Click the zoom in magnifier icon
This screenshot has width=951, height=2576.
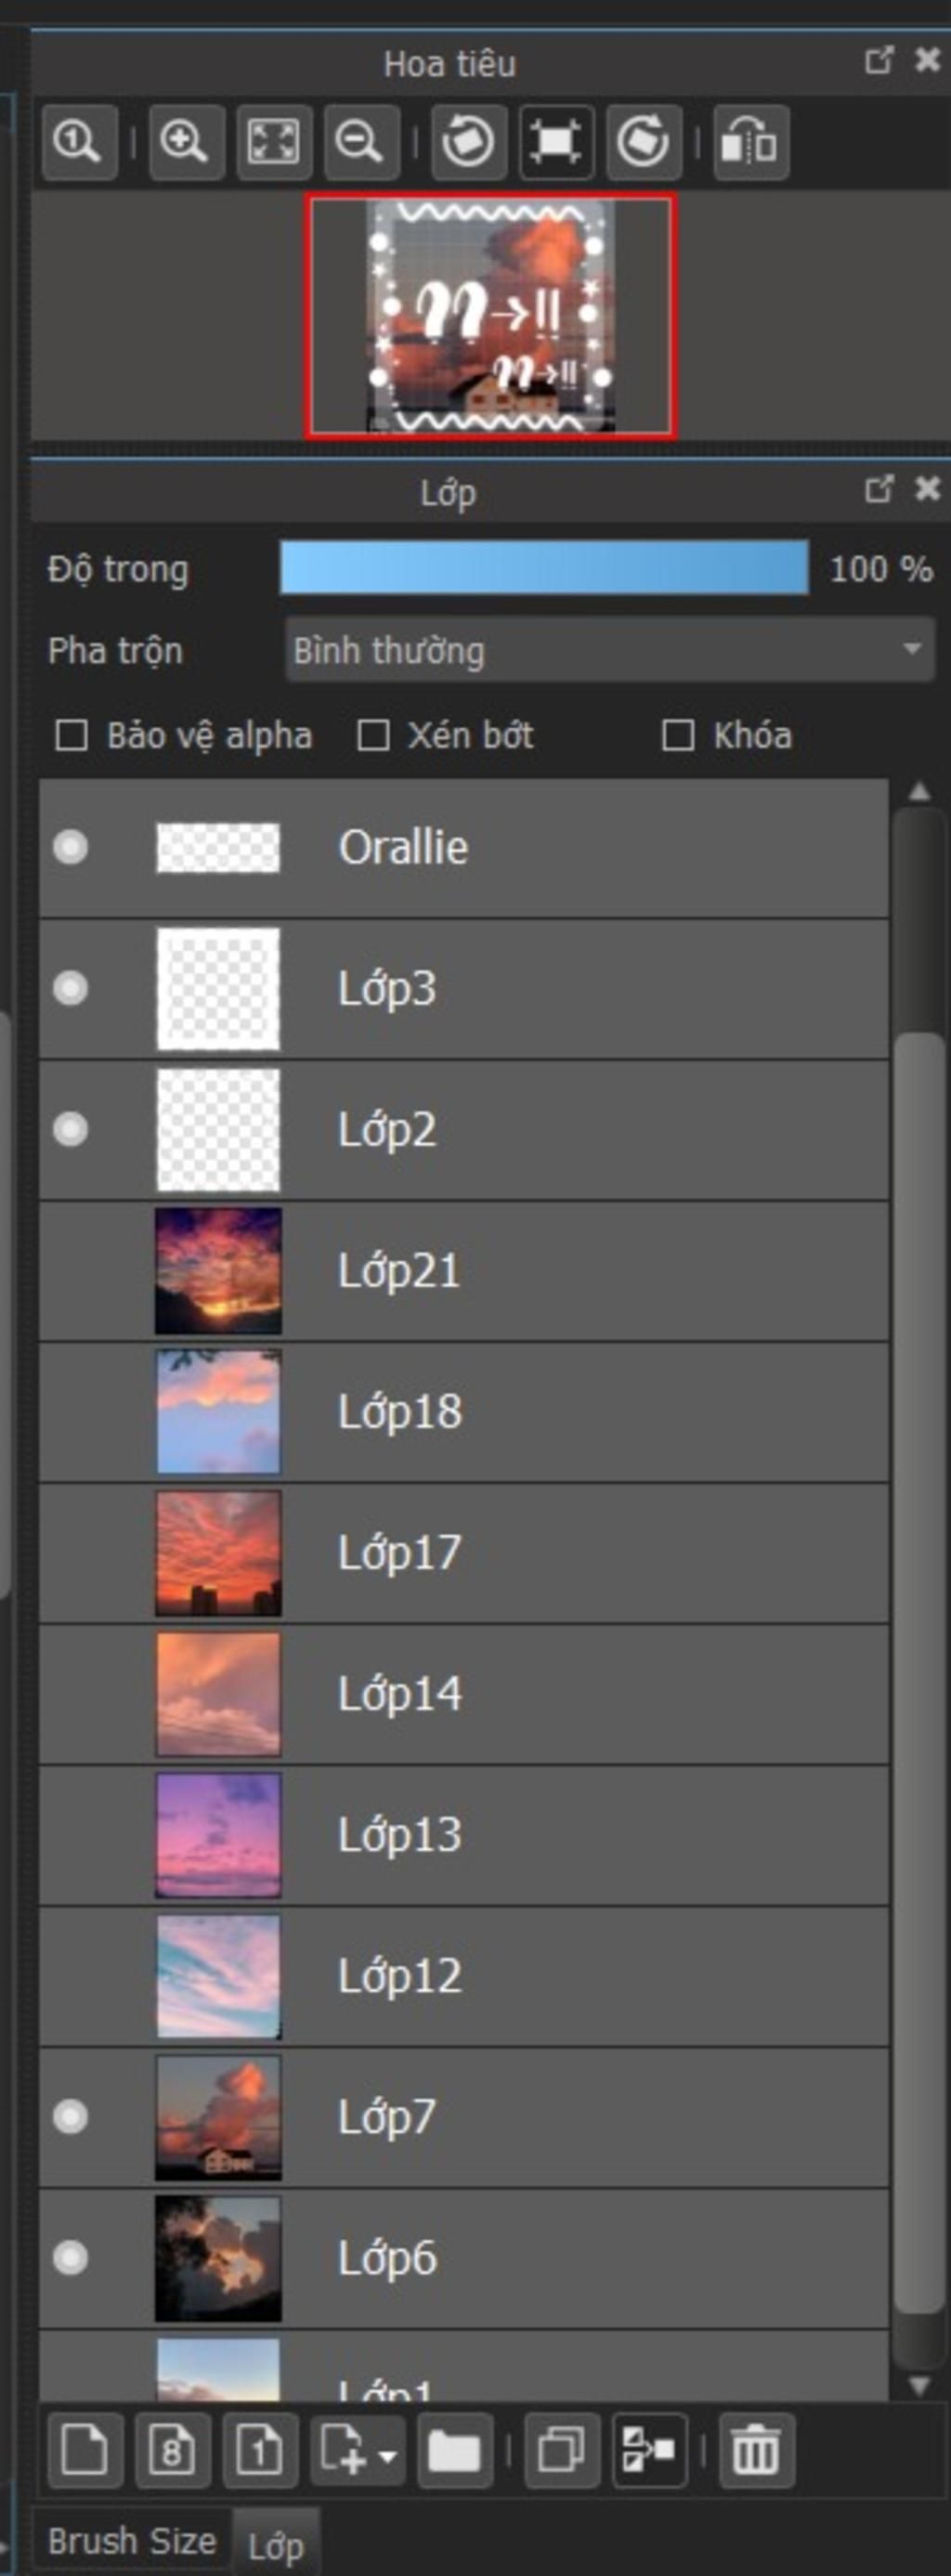[x=186, y=142]
